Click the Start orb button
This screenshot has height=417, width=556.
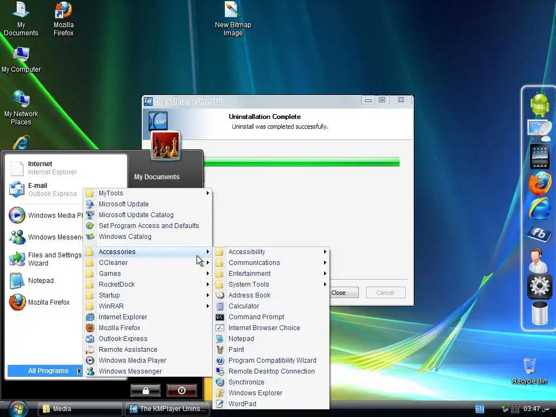[18, 408]
